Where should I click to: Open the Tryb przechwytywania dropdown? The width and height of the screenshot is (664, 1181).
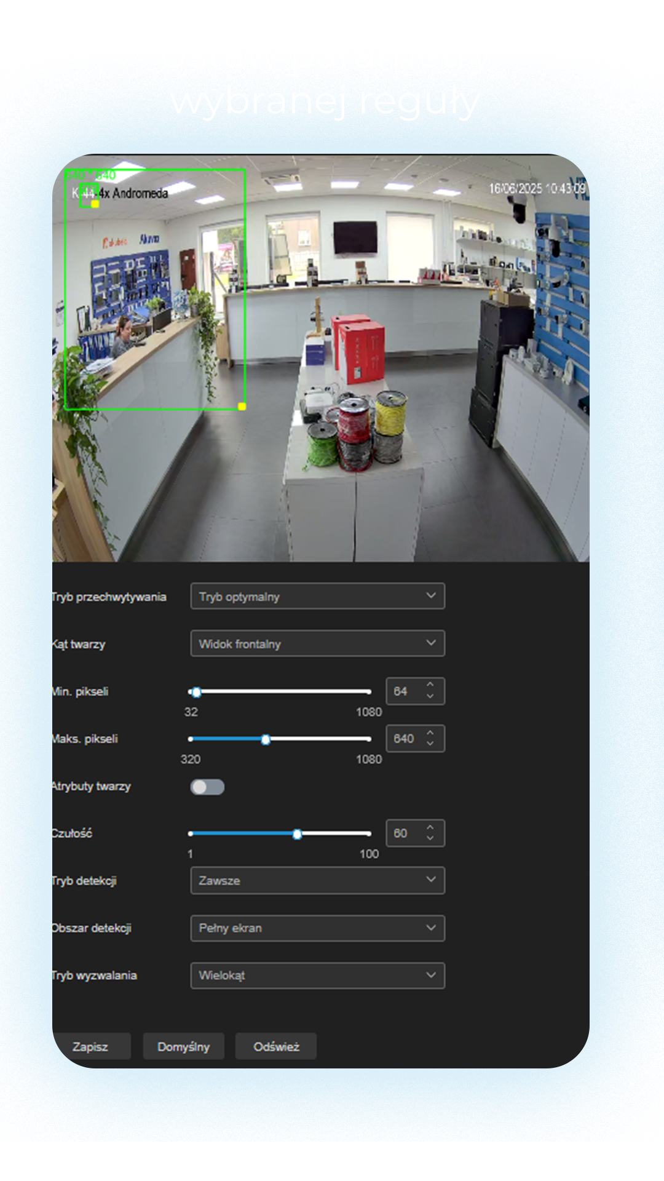317,596
